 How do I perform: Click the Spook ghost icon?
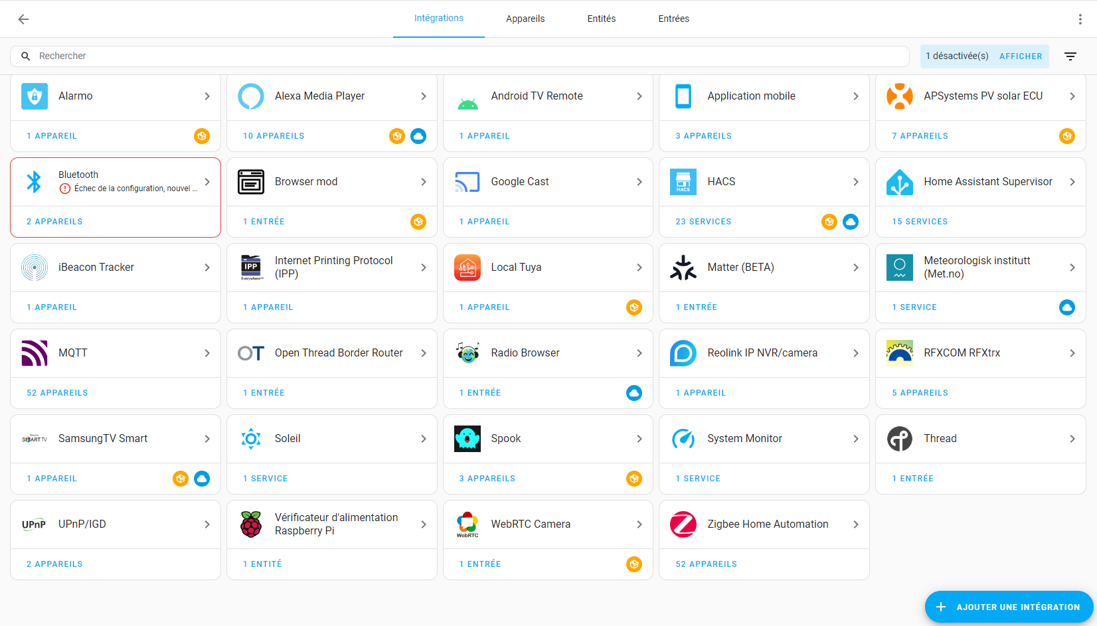(x=467, y=439)
